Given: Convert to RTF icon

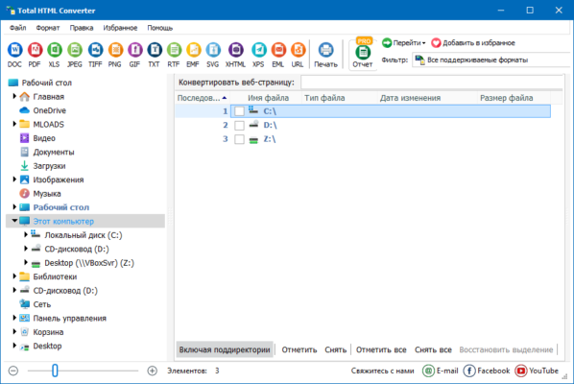Looking at the screenshot, I should pyautogui.click(x=174, y=50).
